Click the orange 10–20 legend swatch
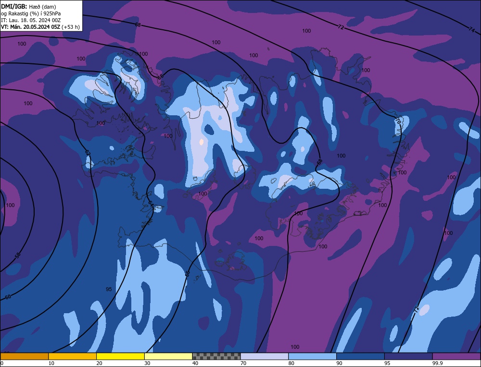This screenshot has width=481, height=367. [x=73, y=356]
